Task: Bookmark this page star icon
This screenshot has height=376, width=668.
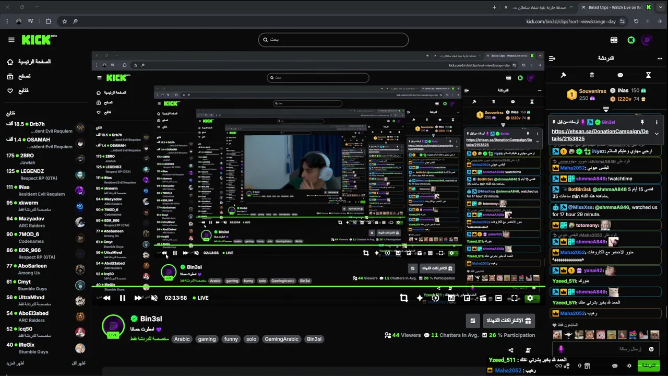Action: point(65,21)
